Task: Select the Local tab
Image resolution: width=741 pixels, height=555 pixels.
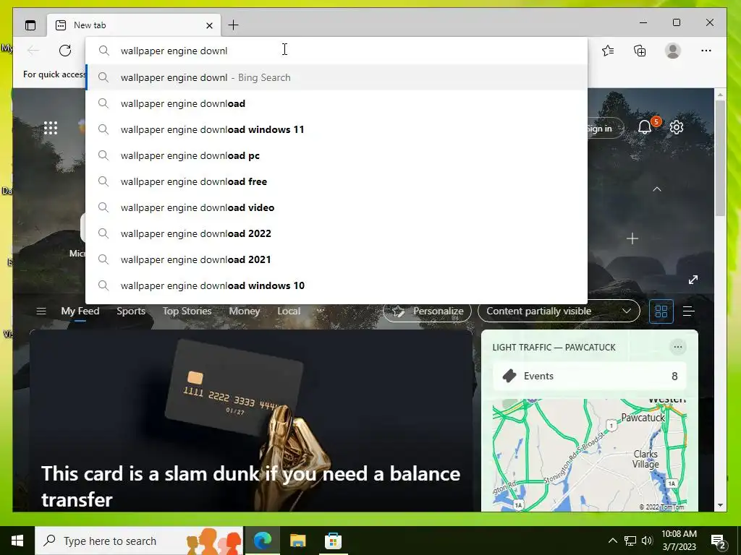Action: 289,311
